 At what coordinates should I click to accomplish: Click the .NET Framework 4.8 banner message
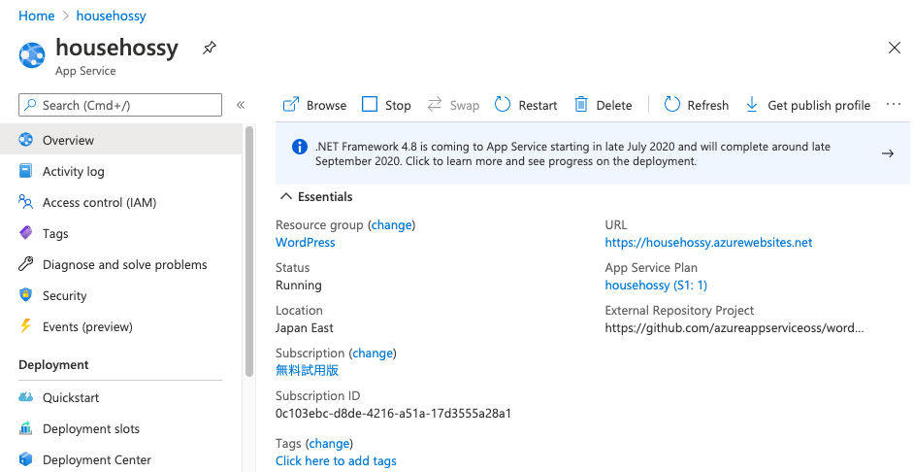click(572, 153)
